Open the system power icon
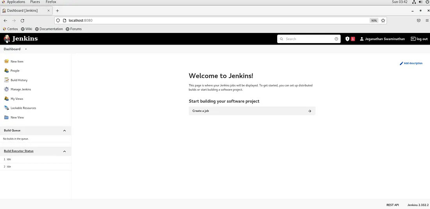This screenshot has height=209, width=430. [x=427, y=2]
